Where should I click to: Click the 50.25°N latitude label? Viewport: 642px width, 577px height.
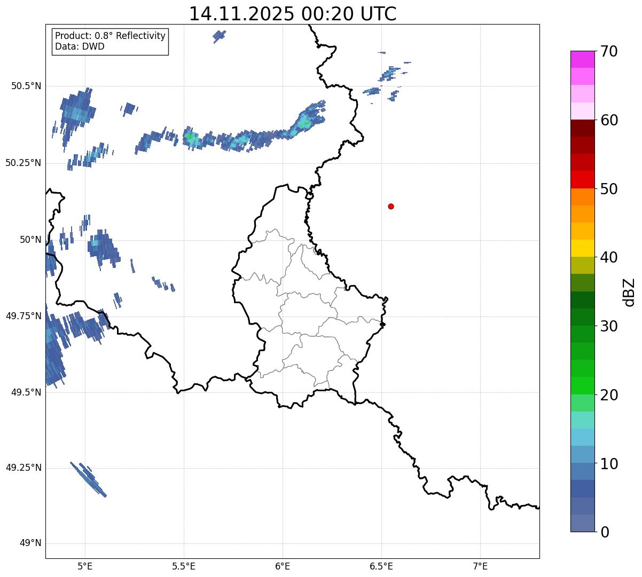pos(24,163)
